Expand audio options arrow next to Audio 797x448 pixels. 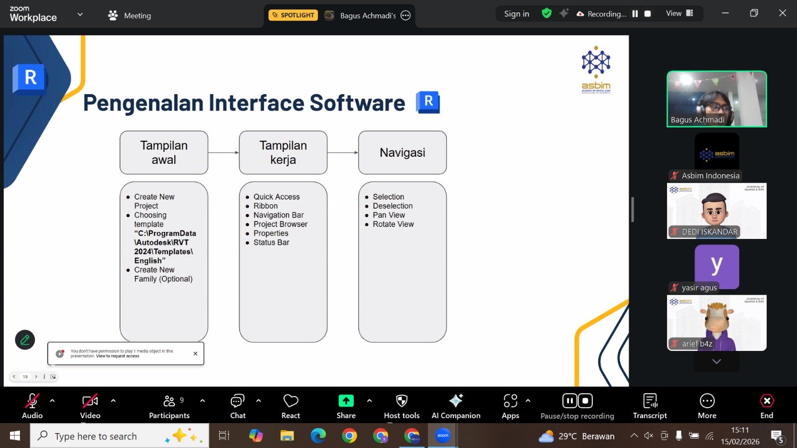[x=52, y=401]
